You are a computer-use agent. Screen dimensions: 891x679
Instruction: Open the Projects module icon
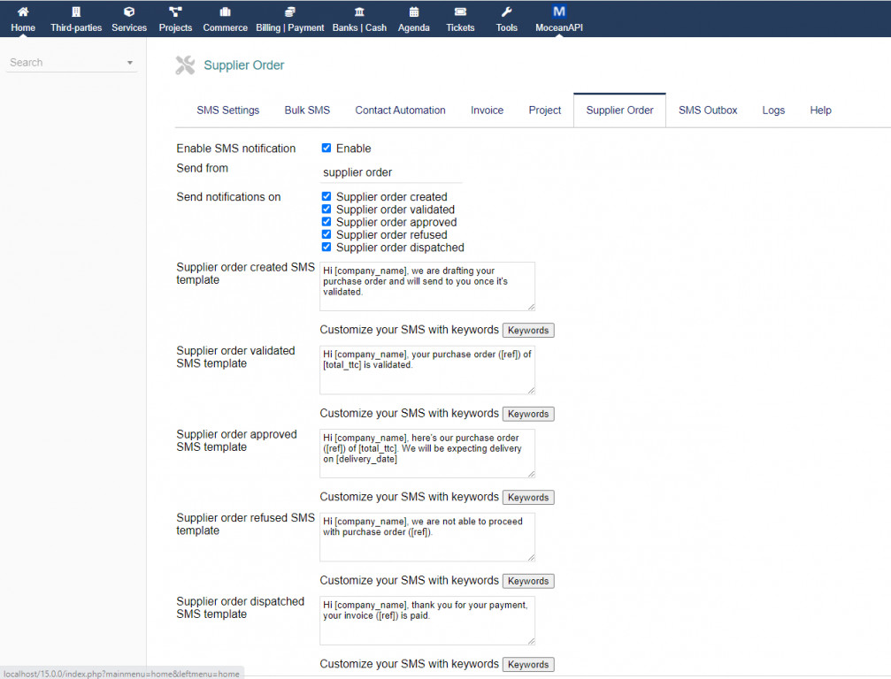click(x=175, y=12)
